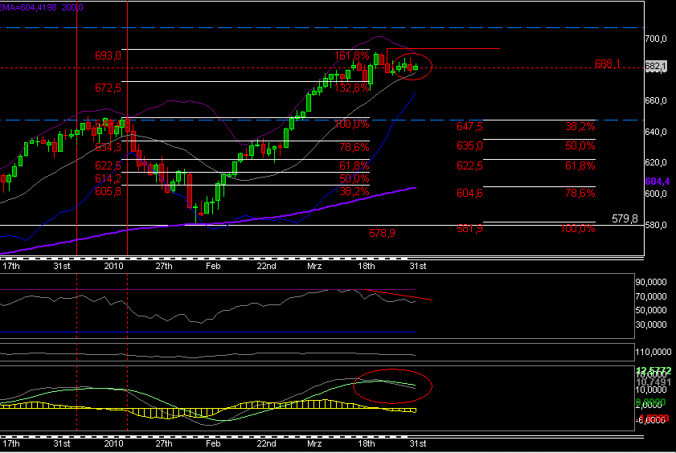
Task: Click the purple 604,4 EMA value tag
Action: coord(657,182)
